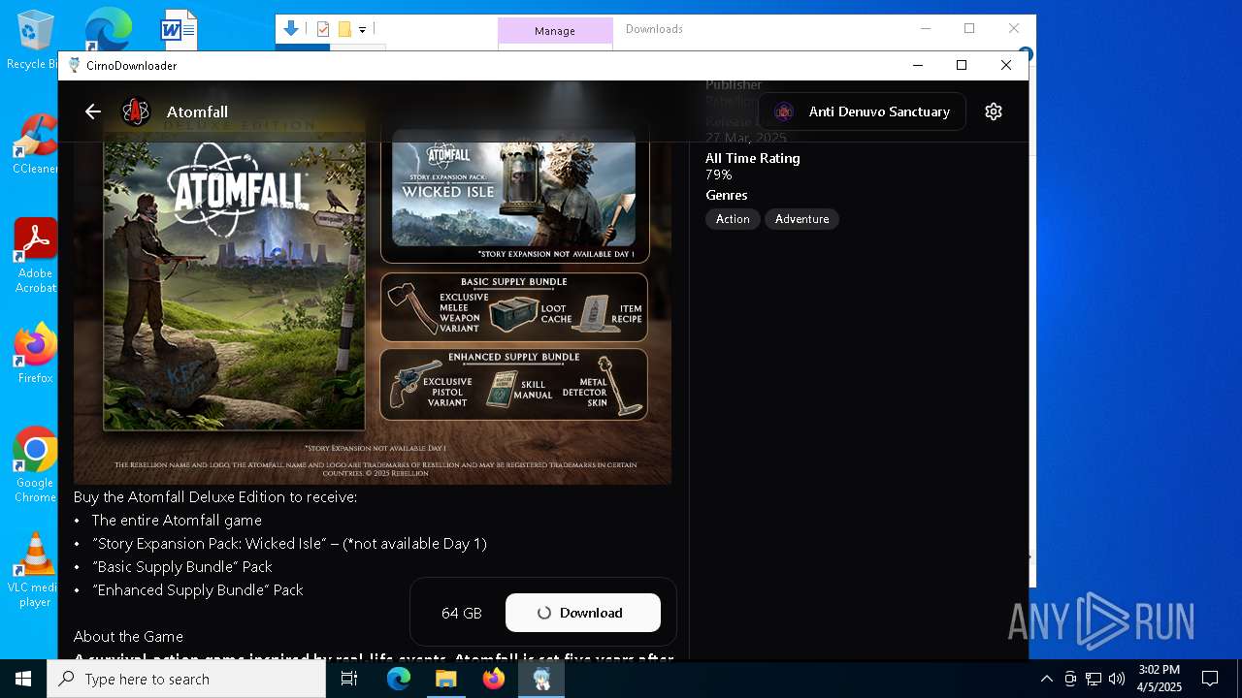Launch Firefox from desktop

[35, 354]
